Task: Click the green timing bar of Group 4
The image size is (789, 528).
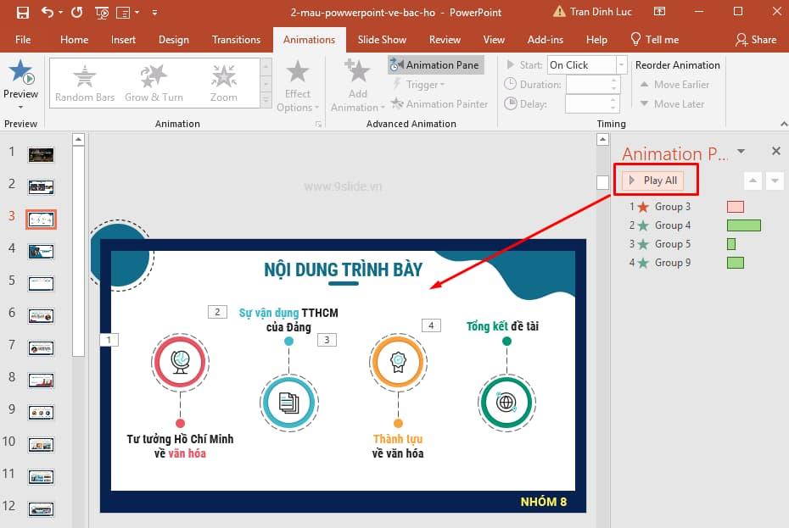Action: [743, 225]
